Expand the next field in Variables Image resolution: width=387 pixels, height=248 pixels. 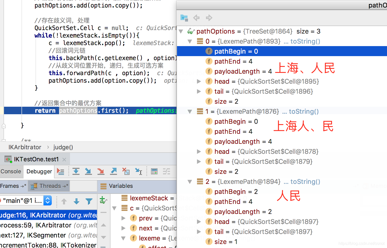(x=123, y=228)
